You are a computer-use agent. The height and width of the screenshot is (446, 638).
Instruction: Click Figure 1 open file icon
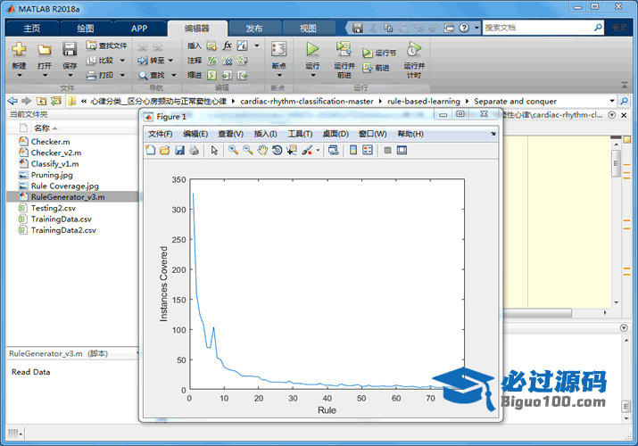(x=165, y=150)
